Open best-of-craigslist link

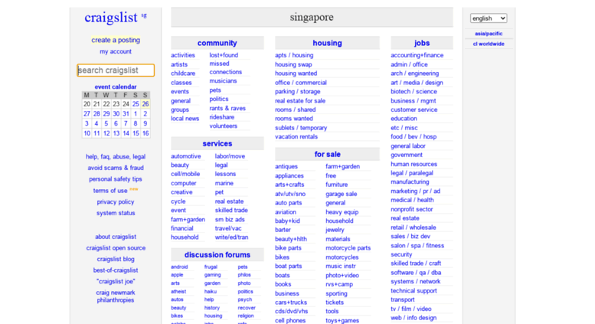(x=116, y=270)
